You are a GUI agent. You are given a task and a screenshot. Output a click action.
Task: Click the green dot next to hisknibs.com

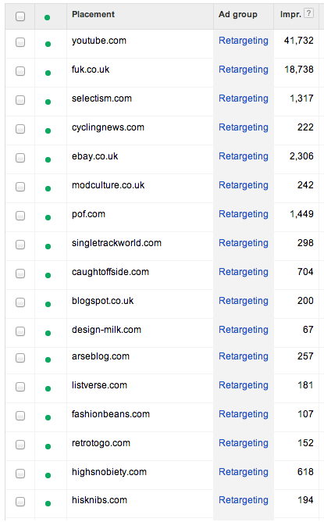click(48, 503)
